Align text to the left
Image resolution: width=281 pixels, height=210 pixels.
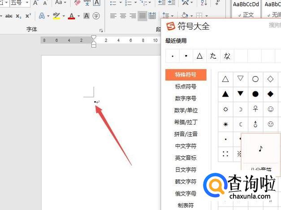click(112, 16)
